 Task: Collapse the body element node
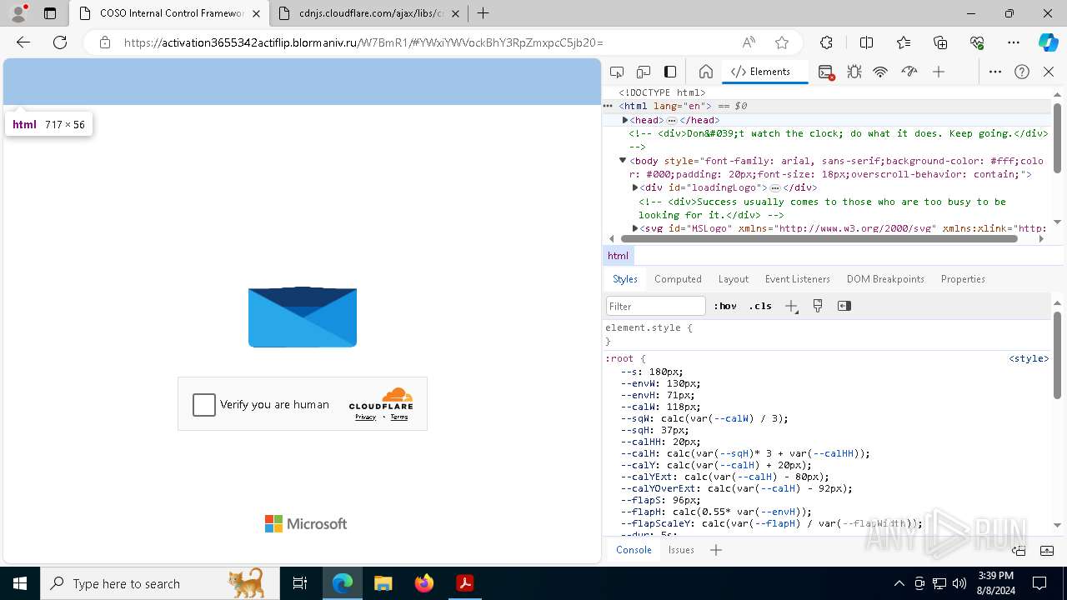coord(622,160)
